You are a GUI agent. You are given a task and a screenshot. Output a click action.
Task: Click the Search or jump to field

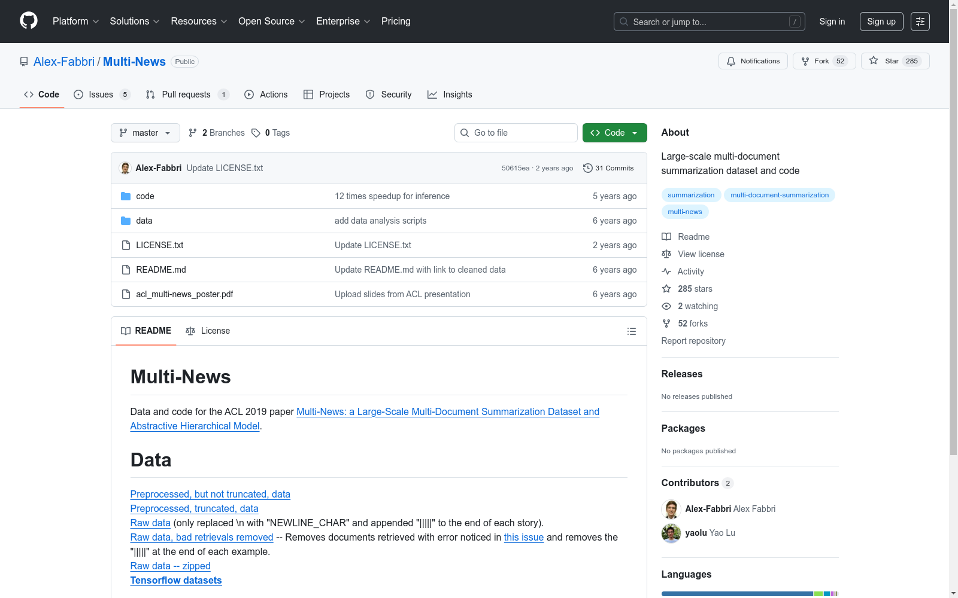tap(710, 22)
